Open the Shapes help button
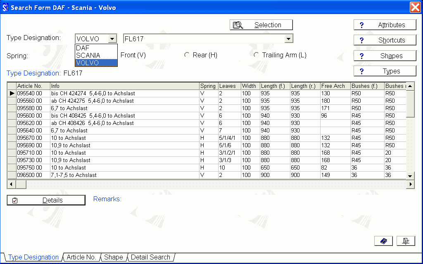 click(x=385, y=56)
